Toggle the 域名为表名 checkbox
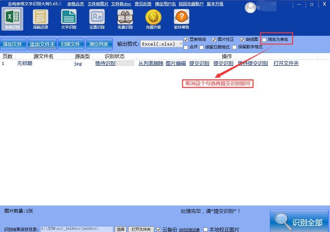Viewport: 330px width, 232px height. (x=264, y=40)
